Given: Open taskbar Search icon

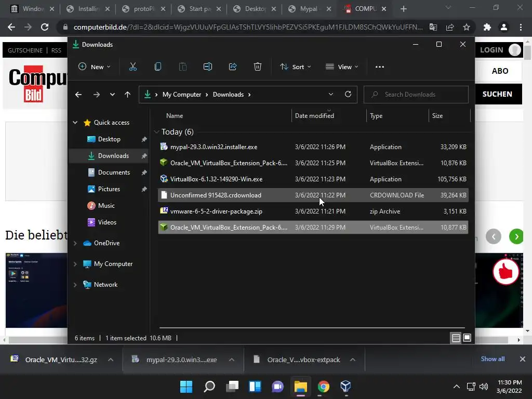Looking at the screenshot, I should tap(209, 387).
